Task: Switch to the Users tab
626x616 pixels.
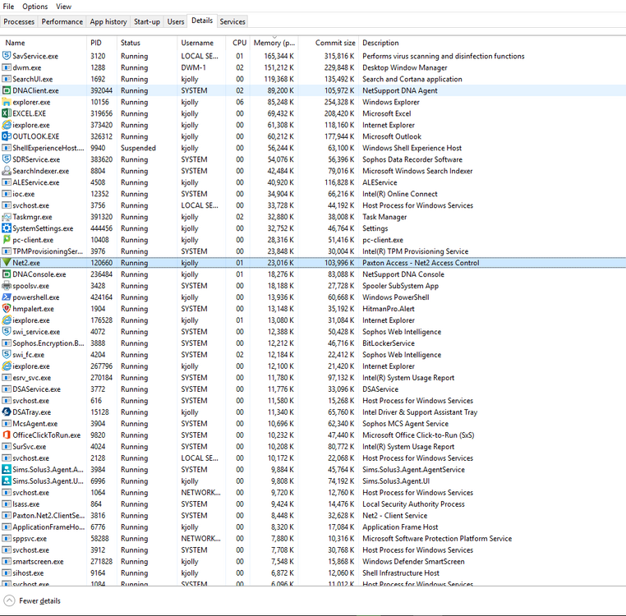Action: [x=176, y=21]
